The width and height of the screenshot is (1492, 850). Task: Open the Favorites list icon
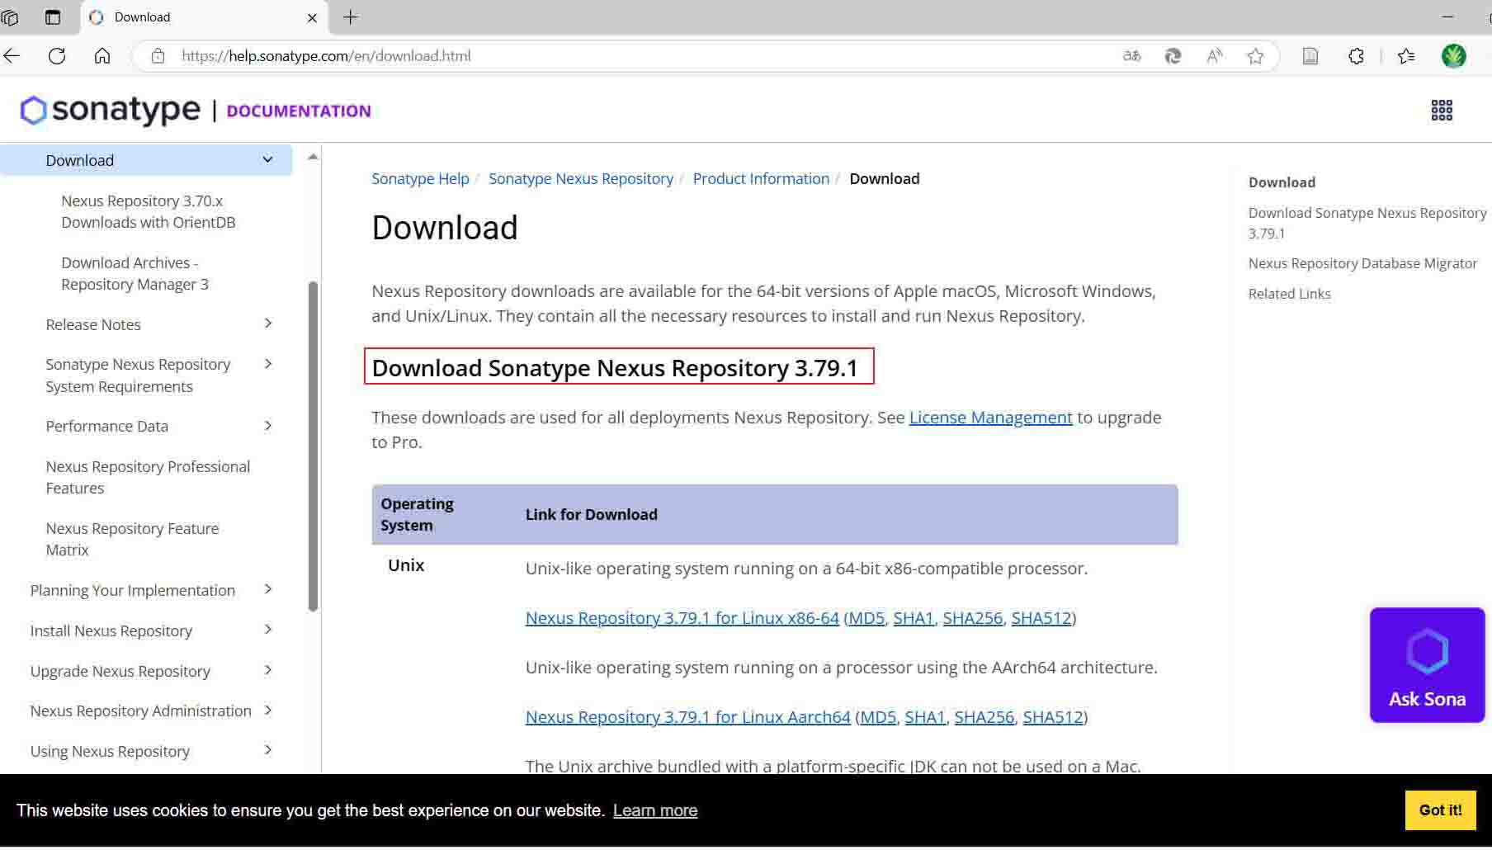(x=1406, y=56)
